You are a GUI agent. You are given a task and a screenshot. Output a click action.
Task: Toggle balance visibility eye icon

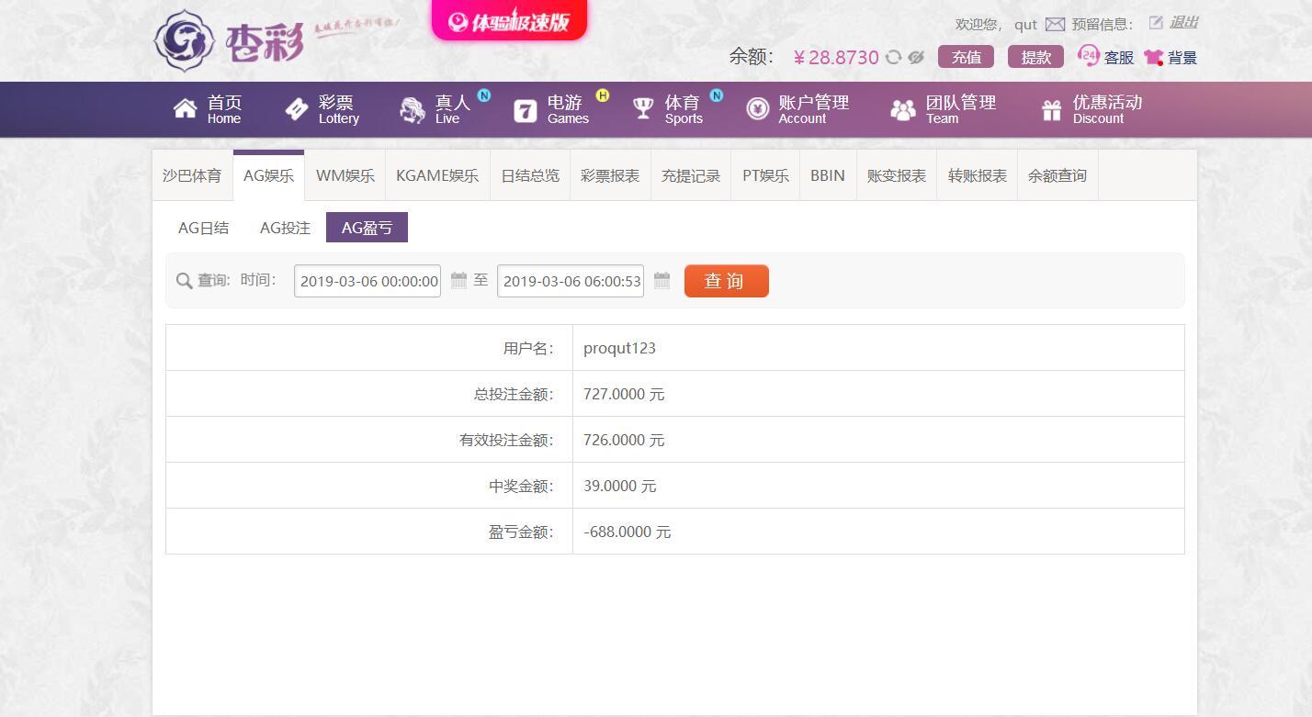[916, 58]
